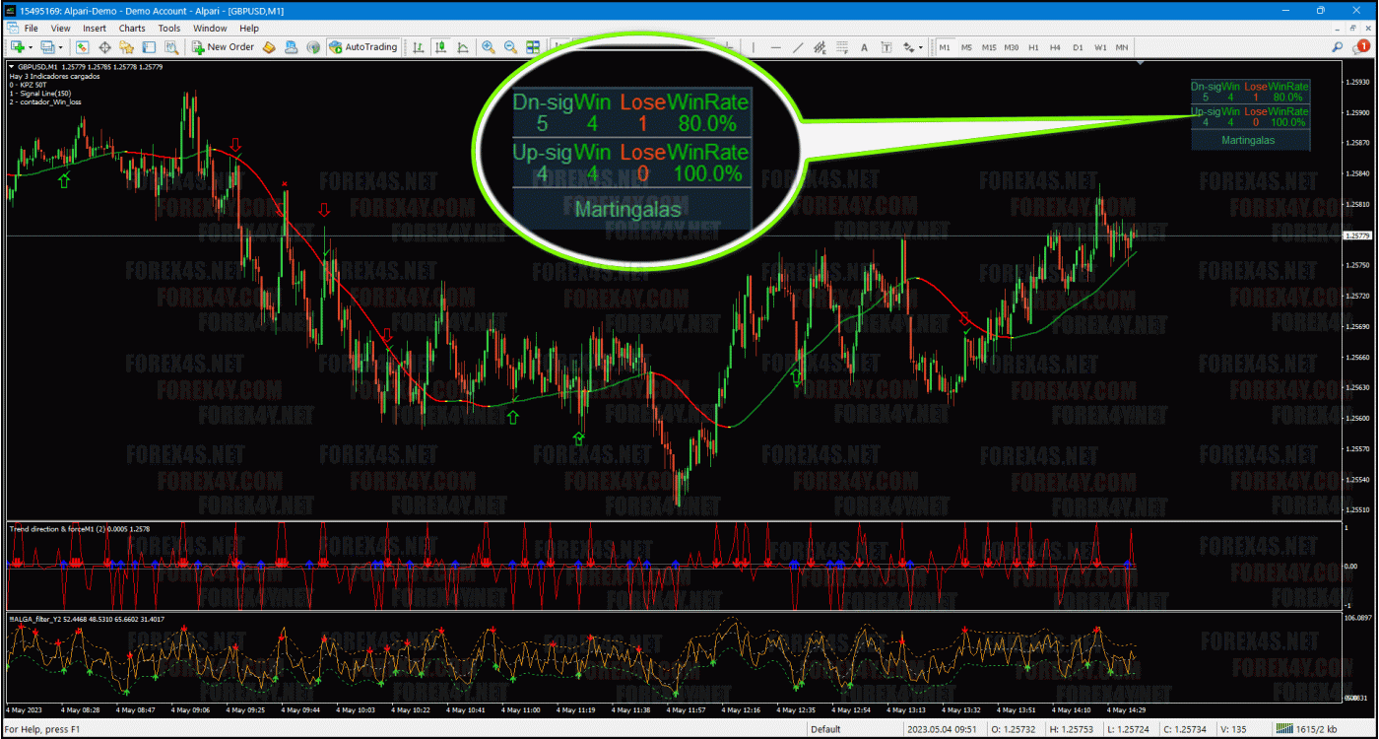Click the Zoom In magnifier icon
The height and width of the screenshot is (739, 1379).
tap(489, 46)
